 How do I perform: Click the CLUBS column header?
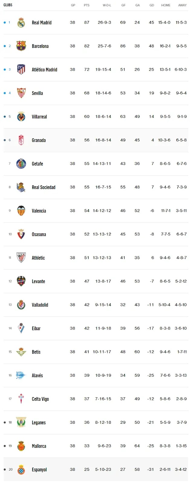(8, 5)
